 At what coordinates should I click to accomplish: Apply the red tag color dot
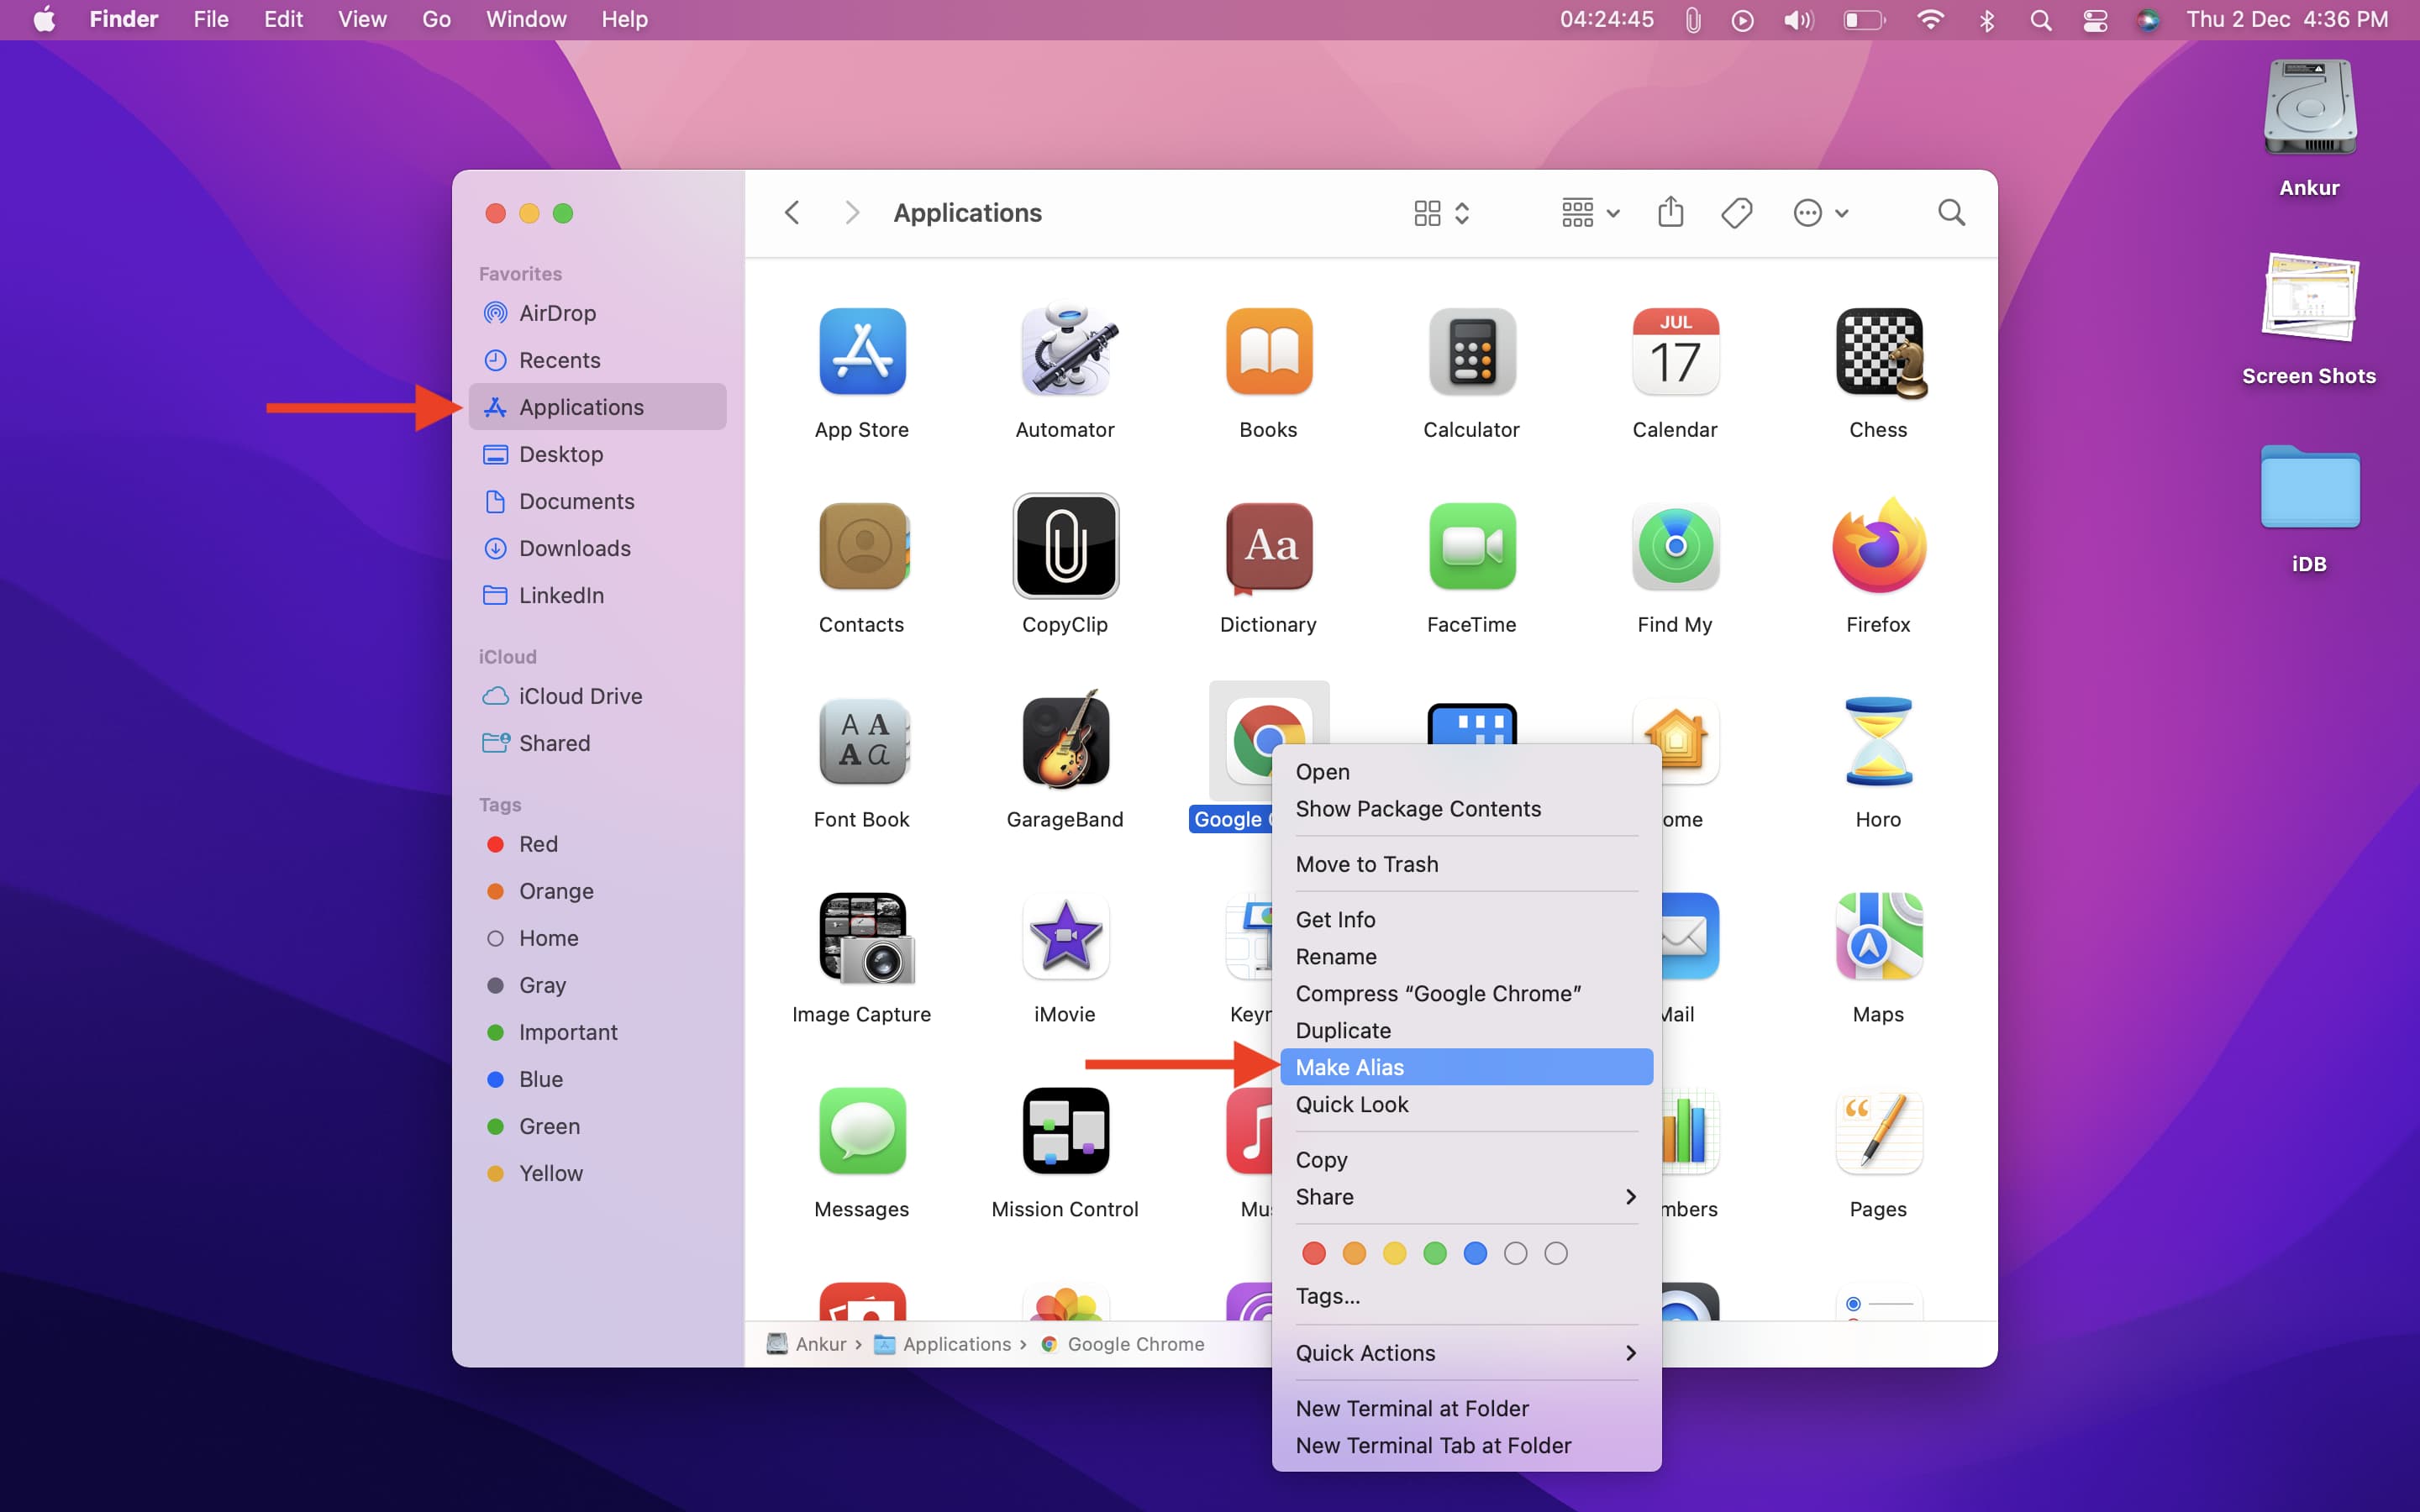[1314, 1253]
